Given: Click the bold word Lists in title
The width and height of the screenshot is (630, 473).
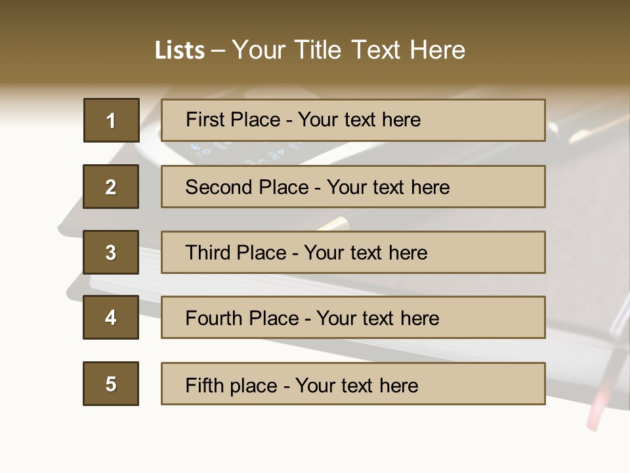Looking at the screenshot, I should click(179, 50).
